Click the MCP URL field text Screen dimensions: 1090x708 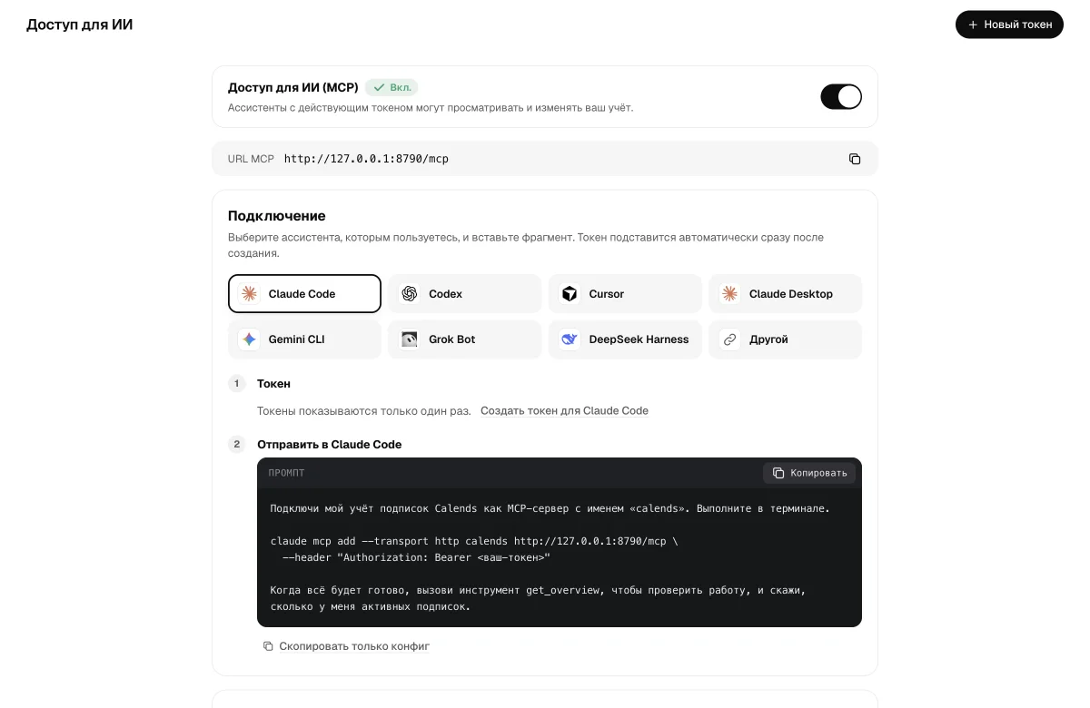pos(366,159)
